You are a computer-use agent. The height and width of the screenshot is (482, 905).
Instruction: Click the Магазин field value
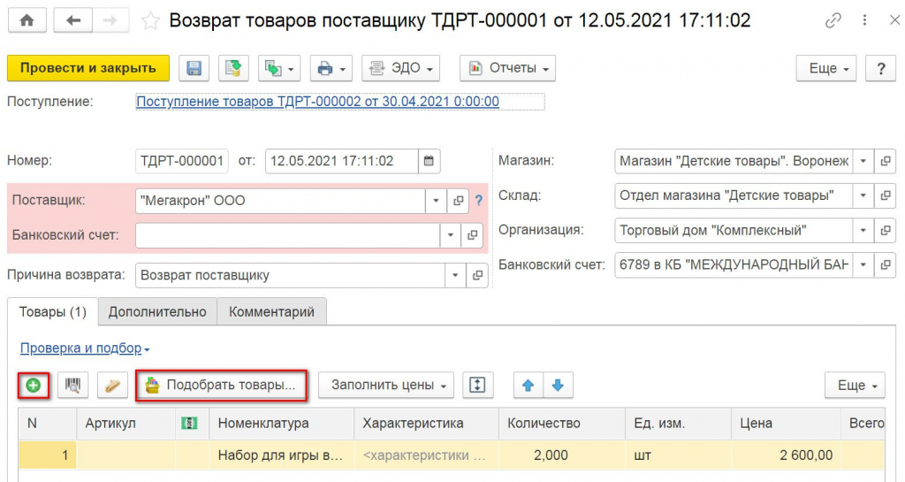(734, 161)
